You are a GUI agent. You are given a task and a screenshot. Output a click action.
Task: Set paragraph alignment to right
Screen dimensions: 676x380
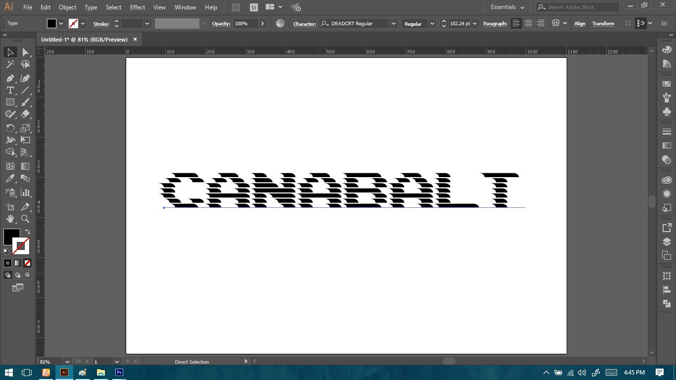(541, 23)
